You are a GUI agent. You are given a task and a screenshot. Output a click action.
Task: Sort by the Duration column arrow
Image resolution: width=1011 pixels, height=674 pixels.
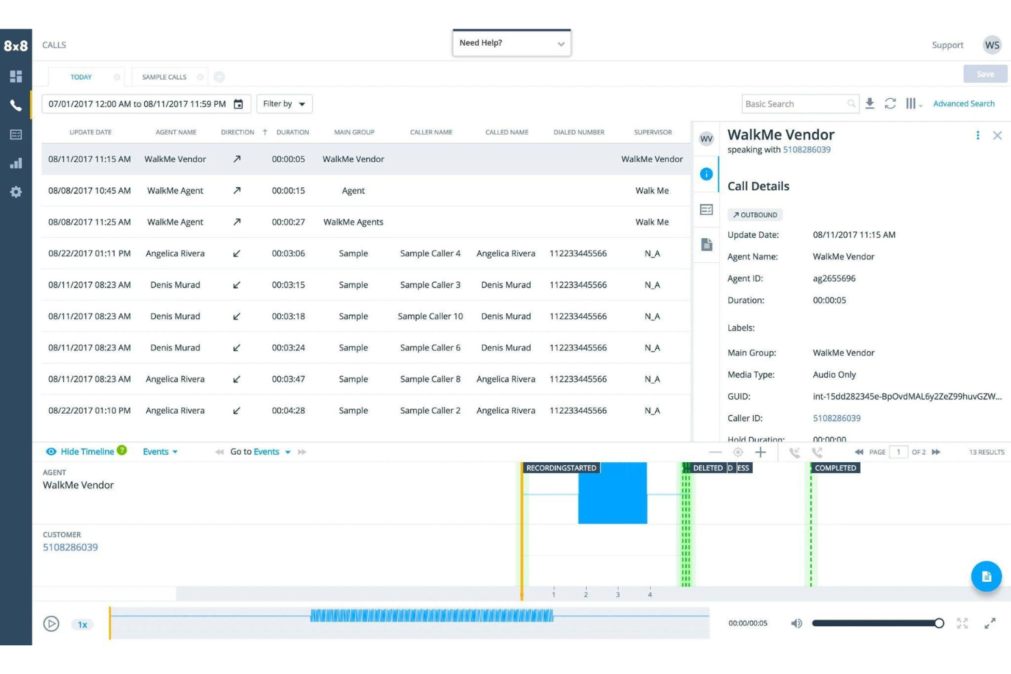(264, 132)
